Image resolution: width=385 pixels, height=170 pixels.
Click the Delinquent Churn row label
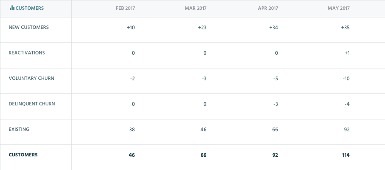pos(32,104)
